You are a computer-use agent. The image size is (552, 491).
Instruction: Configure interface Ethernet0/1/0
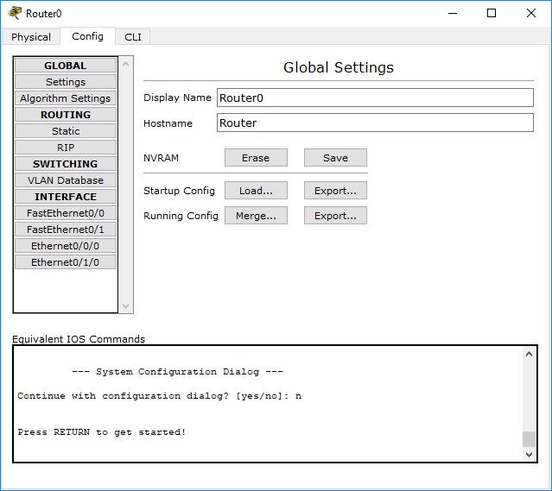point(66,262)
